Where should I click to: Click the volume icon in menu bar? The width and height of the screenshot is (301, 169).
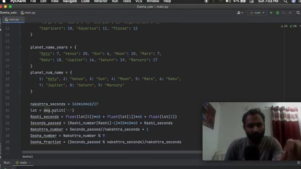tap(228, 1)
